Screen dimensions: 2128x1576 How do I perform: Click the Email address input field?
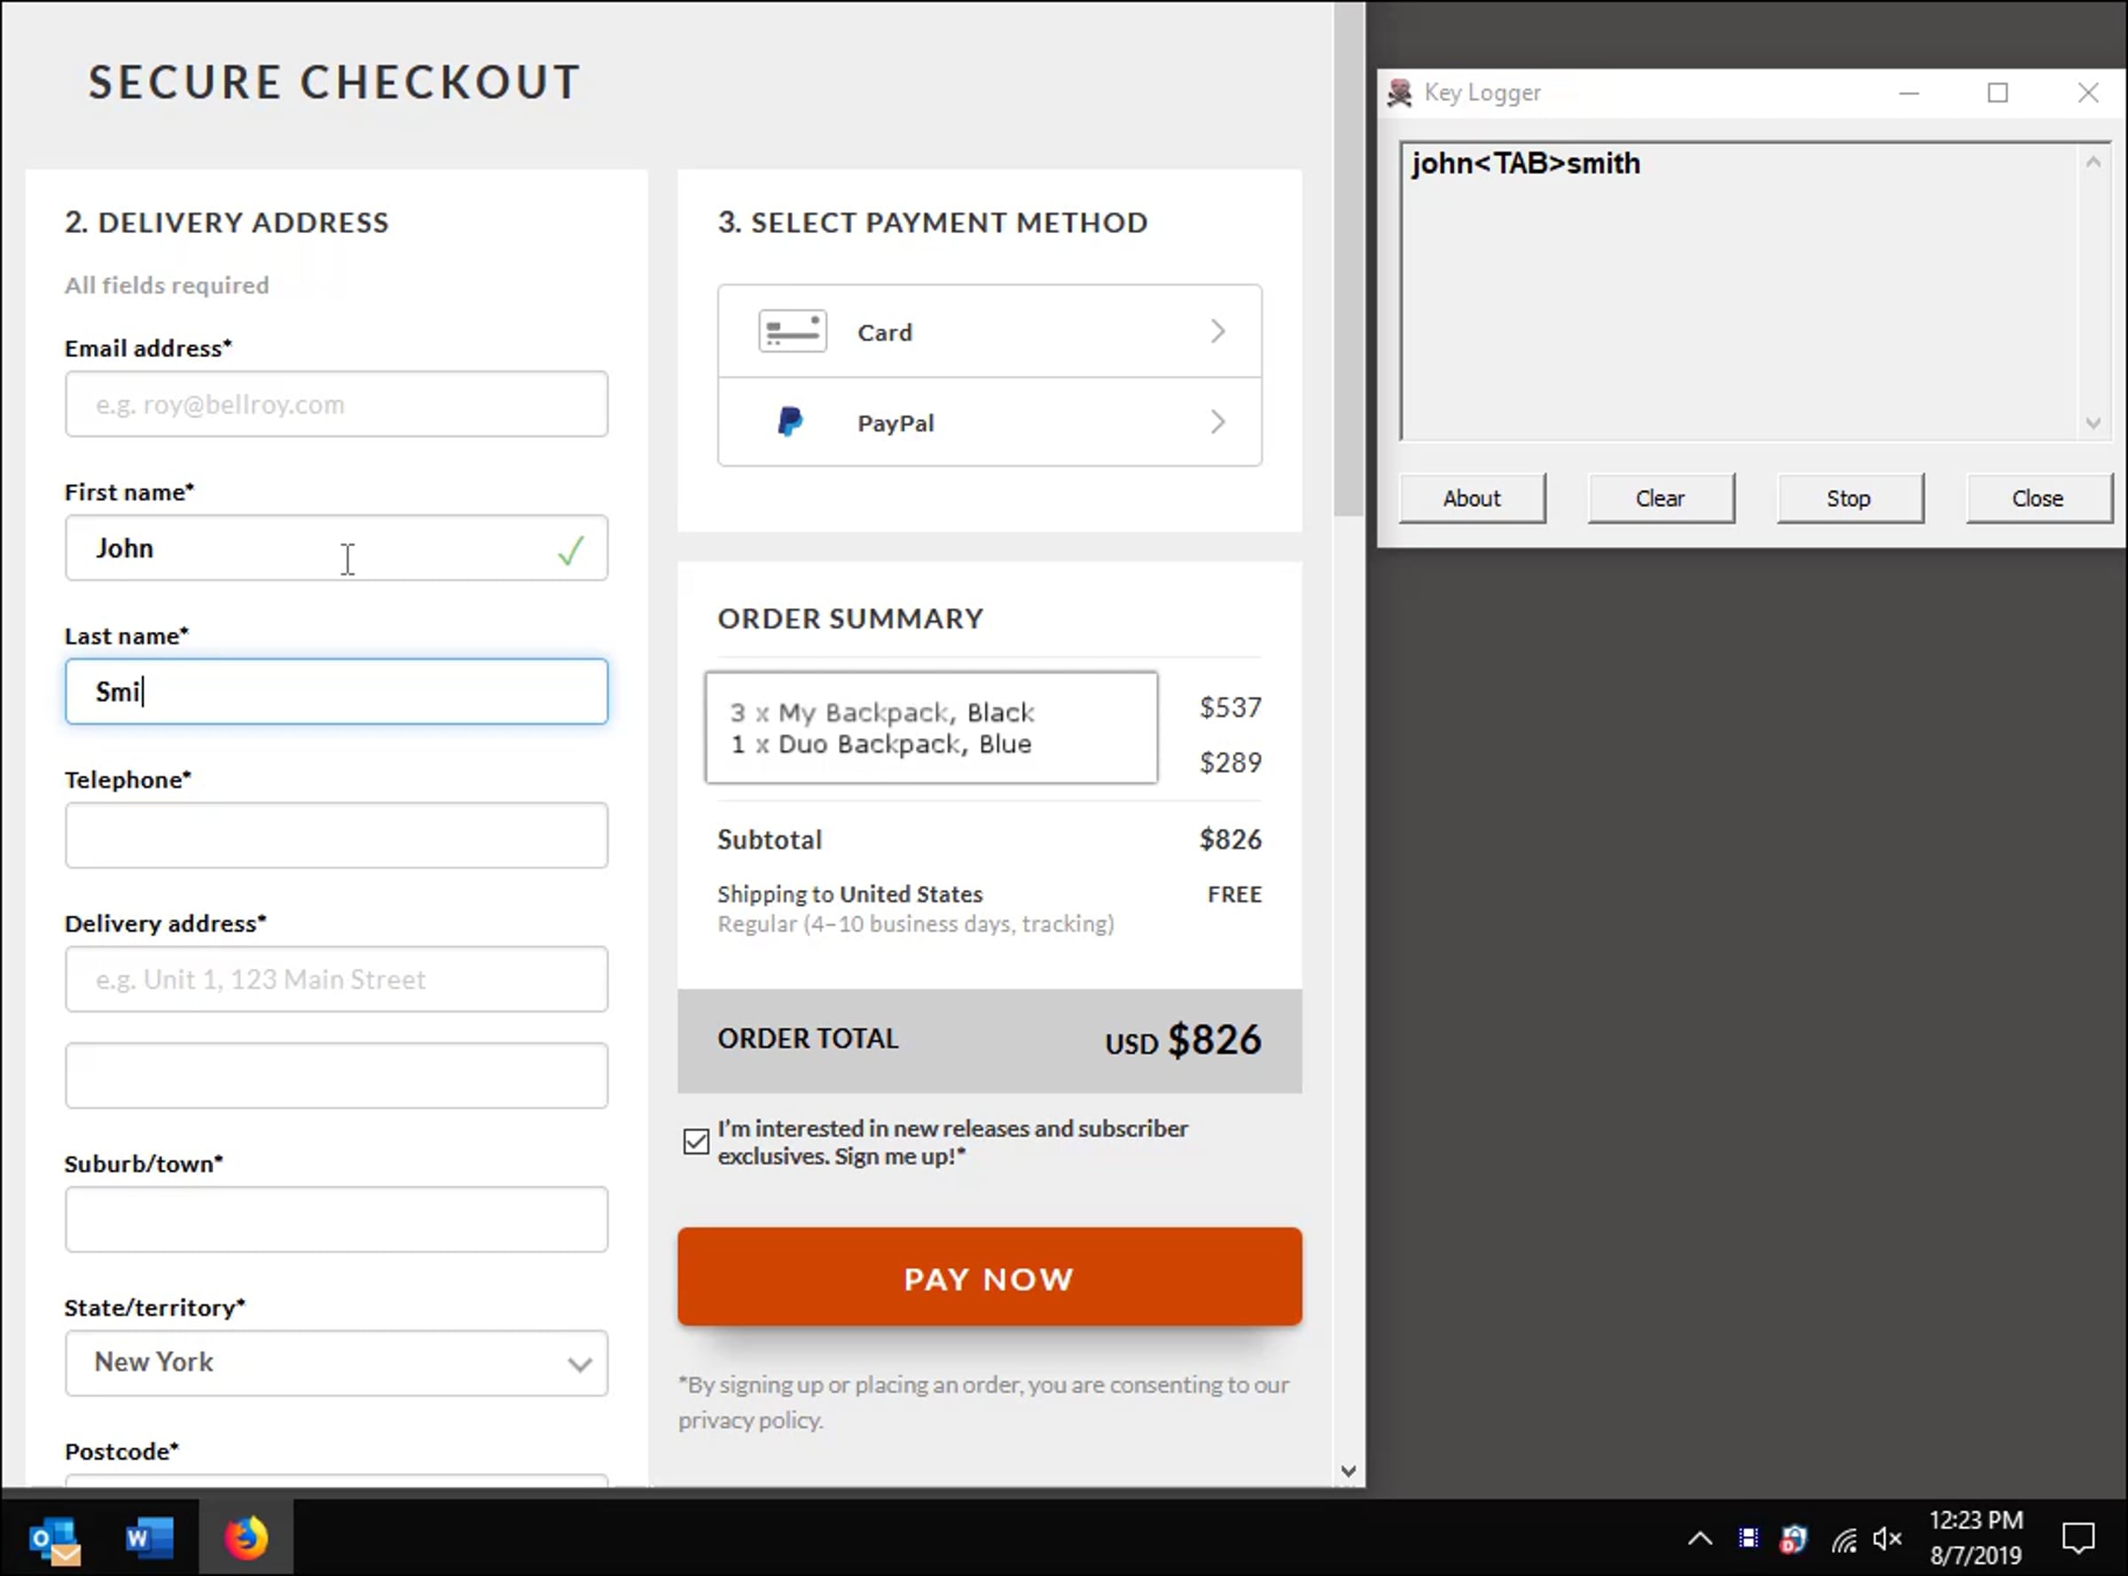[336, 404]
